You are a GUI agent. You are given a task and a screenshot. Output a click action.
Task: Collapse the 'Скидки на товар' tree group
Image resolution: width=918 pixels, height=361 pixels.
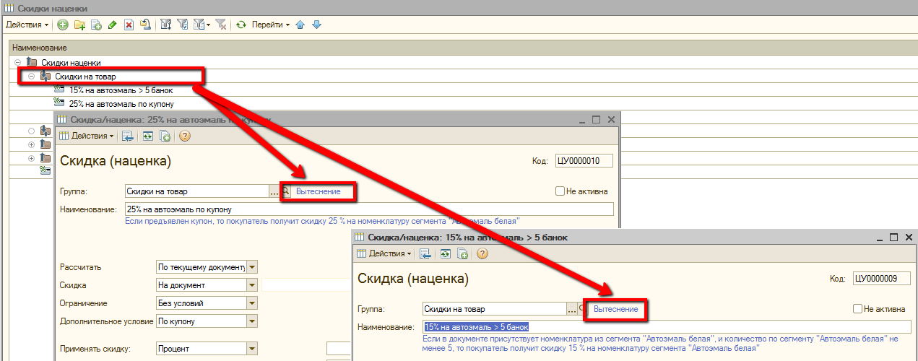31,77
